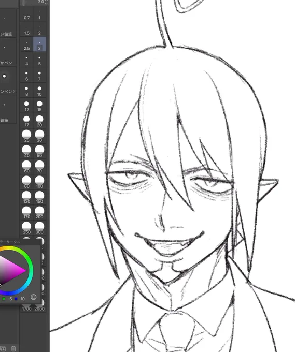Pick brush size 15
Image resolution: width=295 pixels, height=352 pixels.
click(x=39, y=106)
